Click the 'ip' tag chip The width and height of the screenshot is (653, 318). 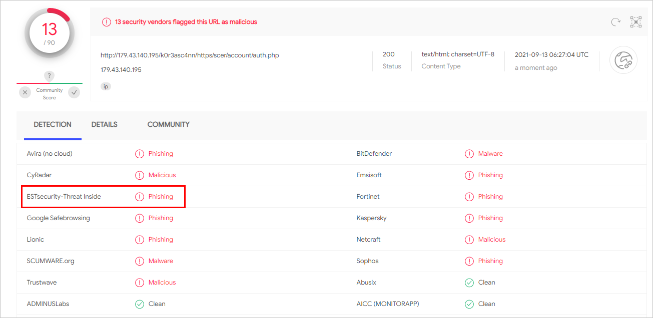click(106, 86)
